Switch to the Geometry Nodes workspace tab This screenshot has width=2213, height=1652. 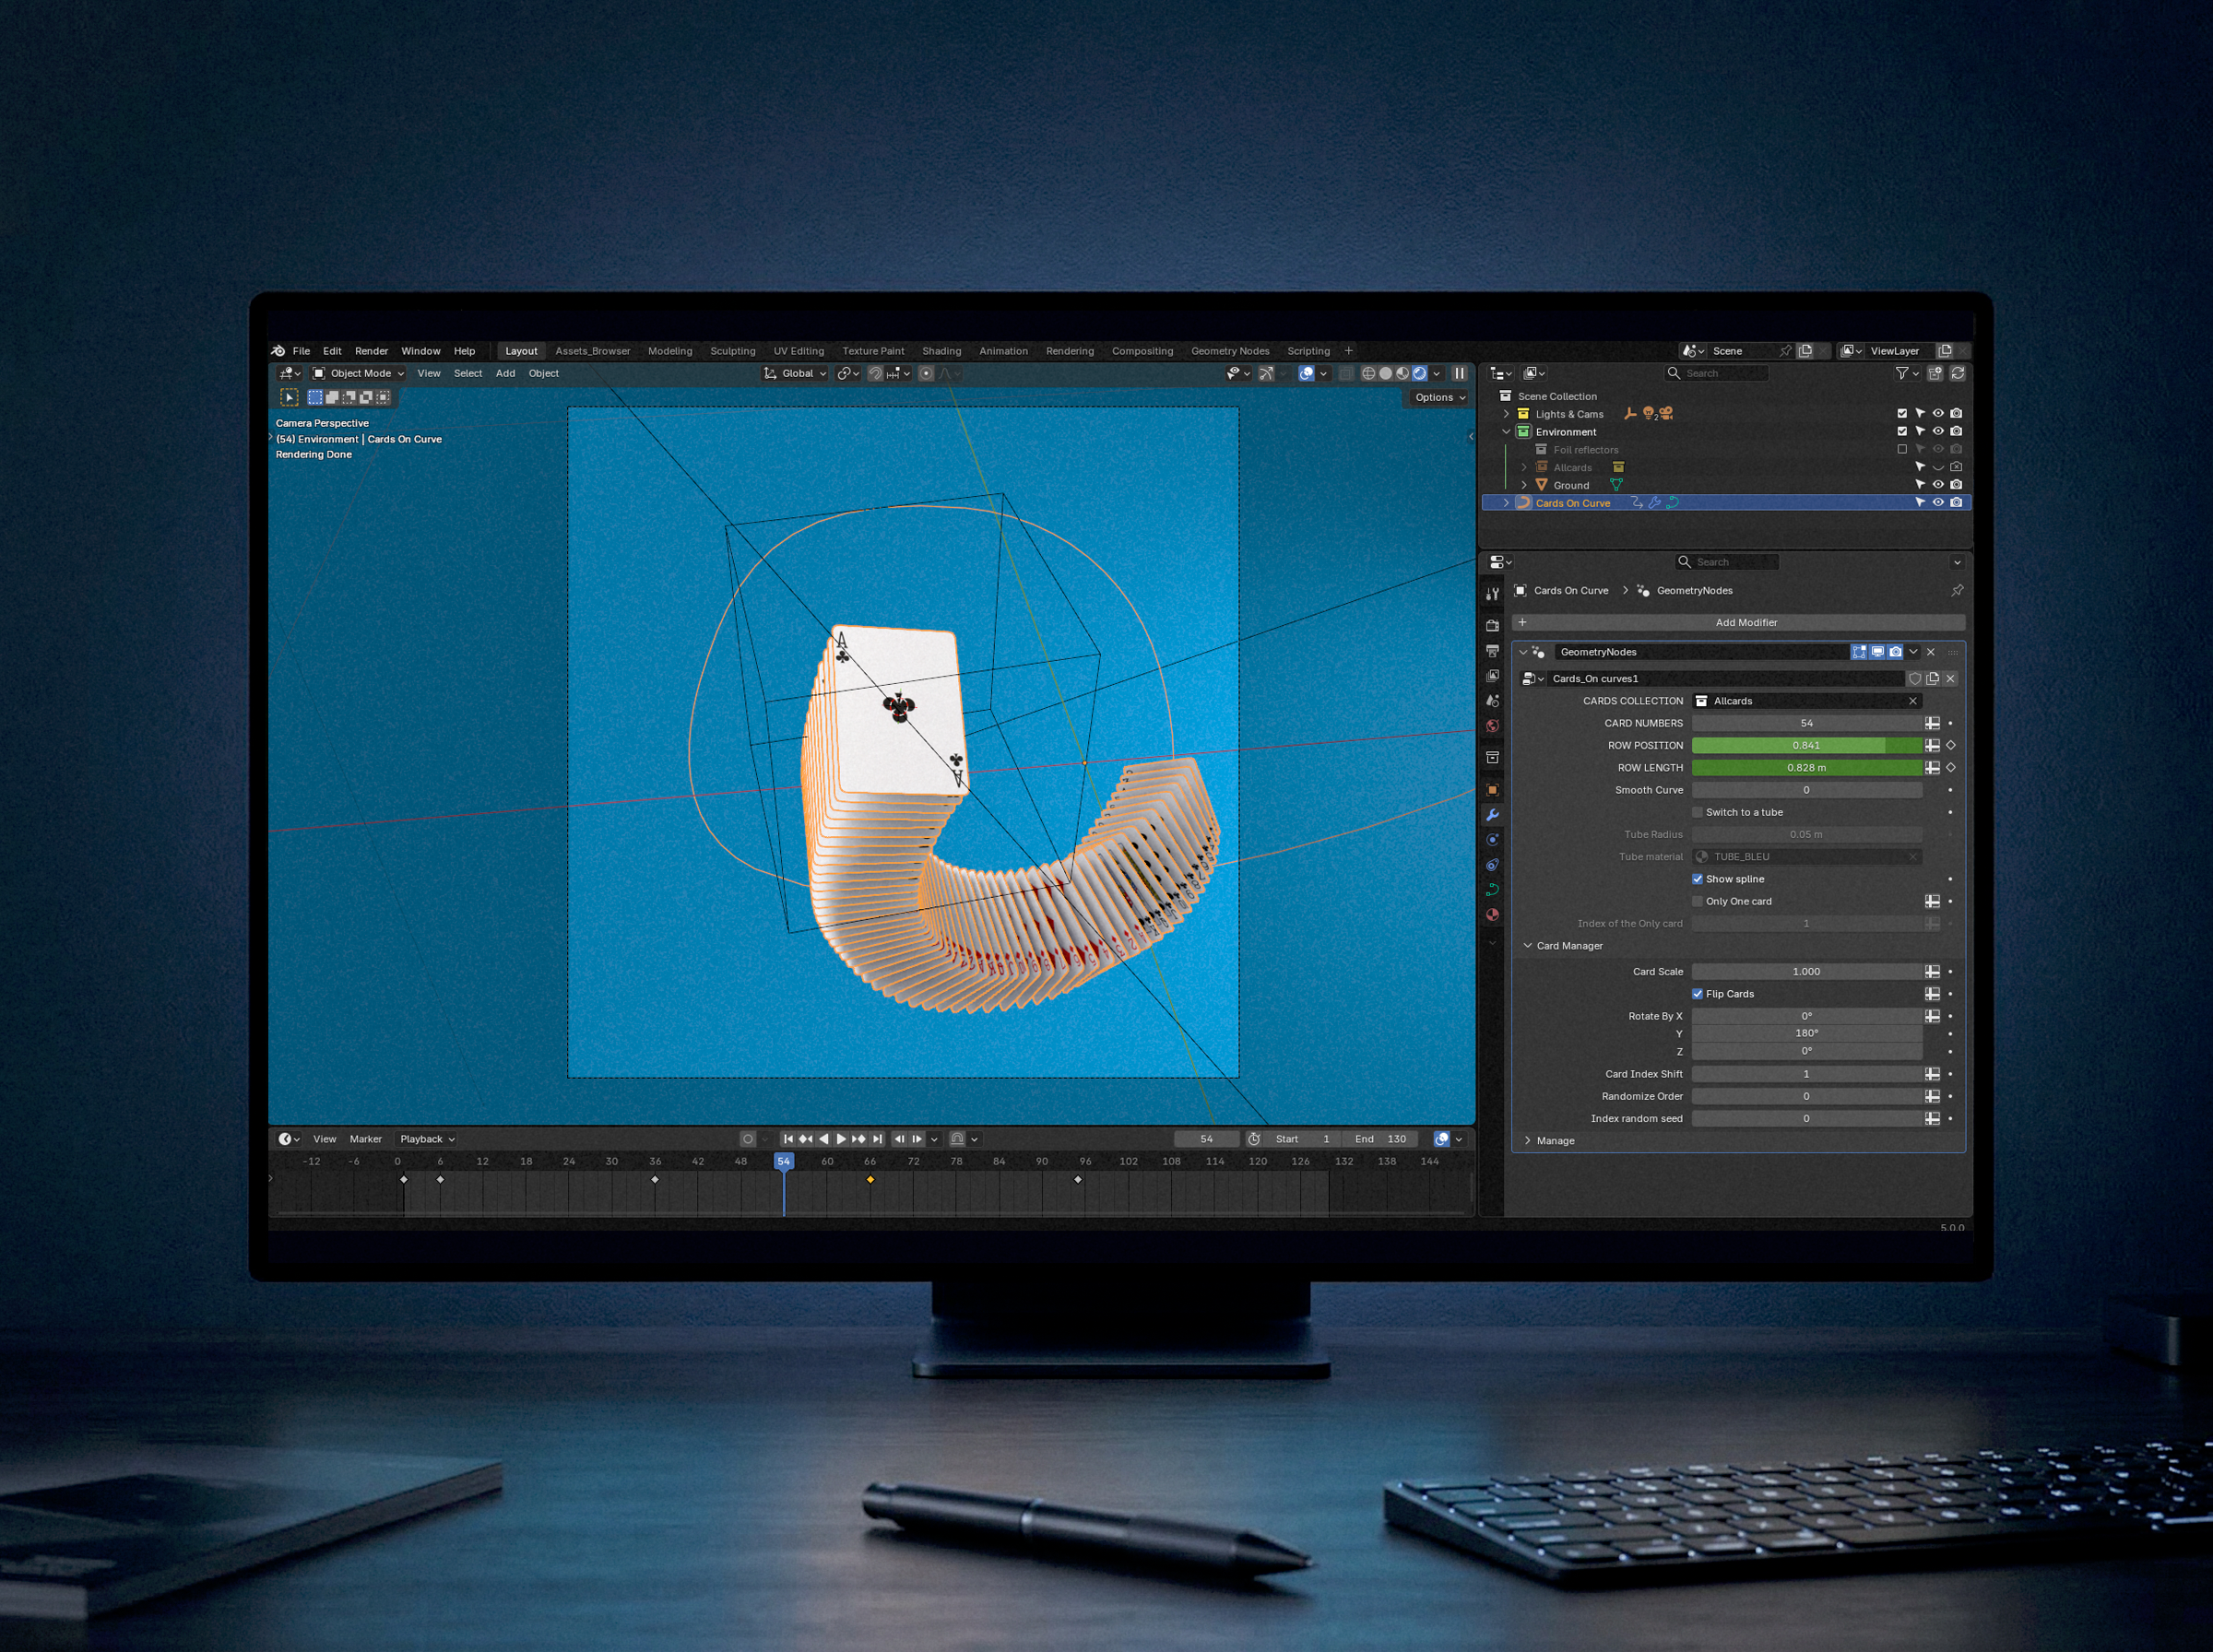pyautogui.click(x=1229, y=351)
